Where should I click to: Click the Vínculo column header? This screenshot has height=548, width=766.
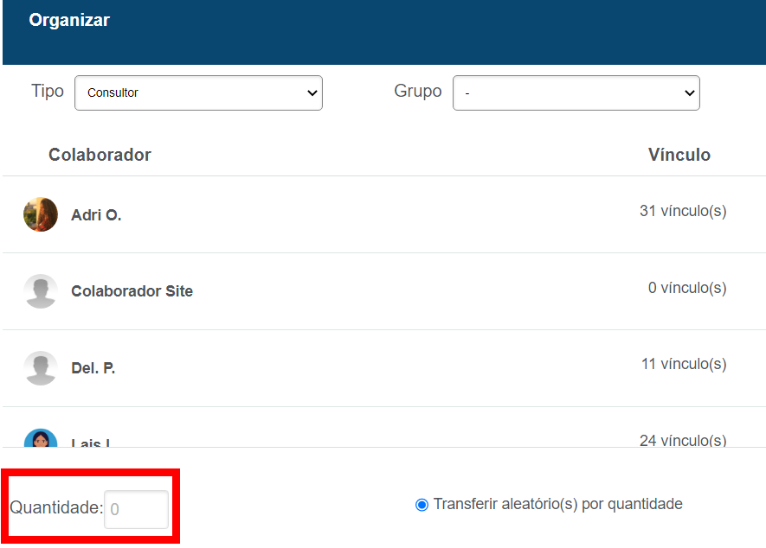click(x=679, y=155)
